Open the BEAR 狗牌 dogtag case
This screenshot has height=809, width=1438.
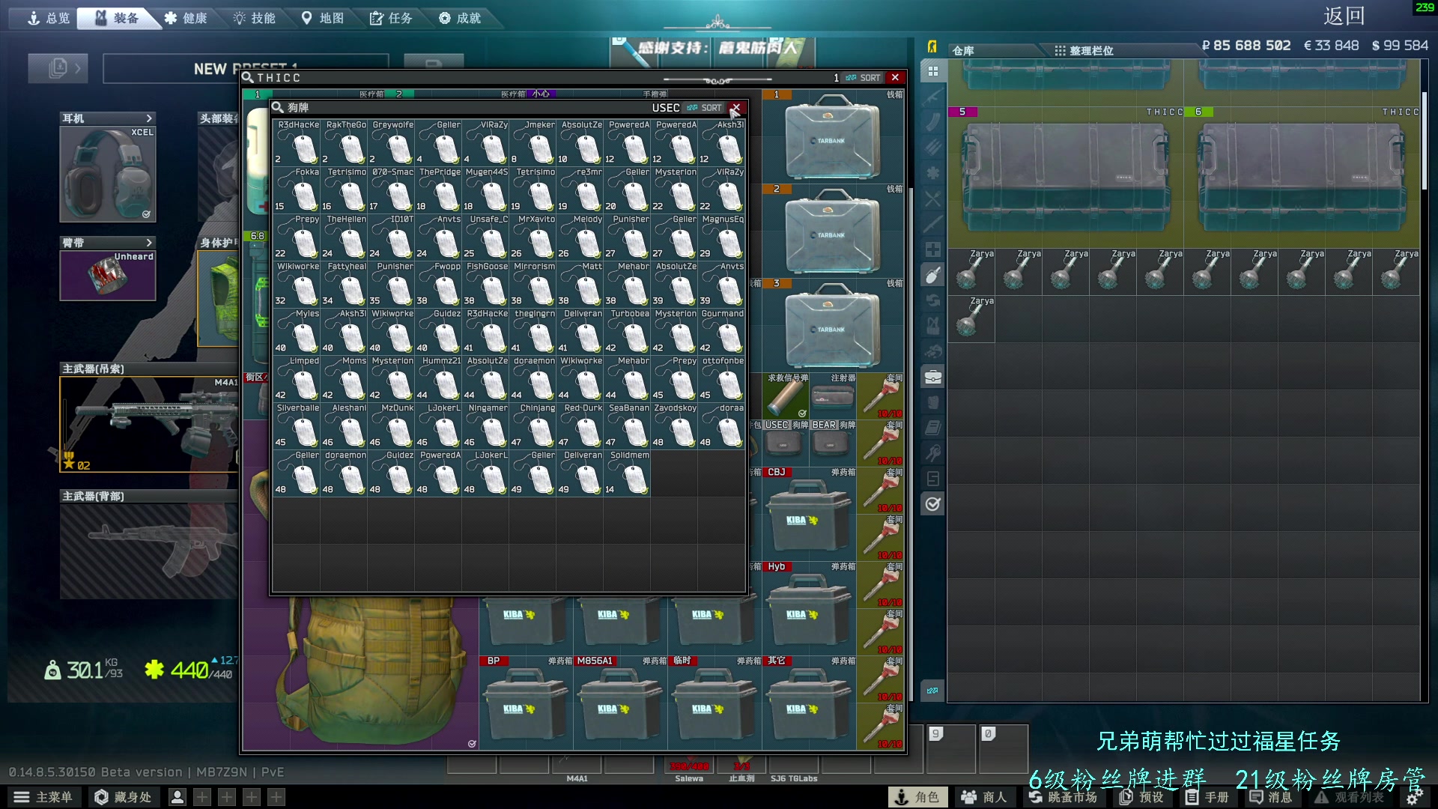click(x=833, y=443)
